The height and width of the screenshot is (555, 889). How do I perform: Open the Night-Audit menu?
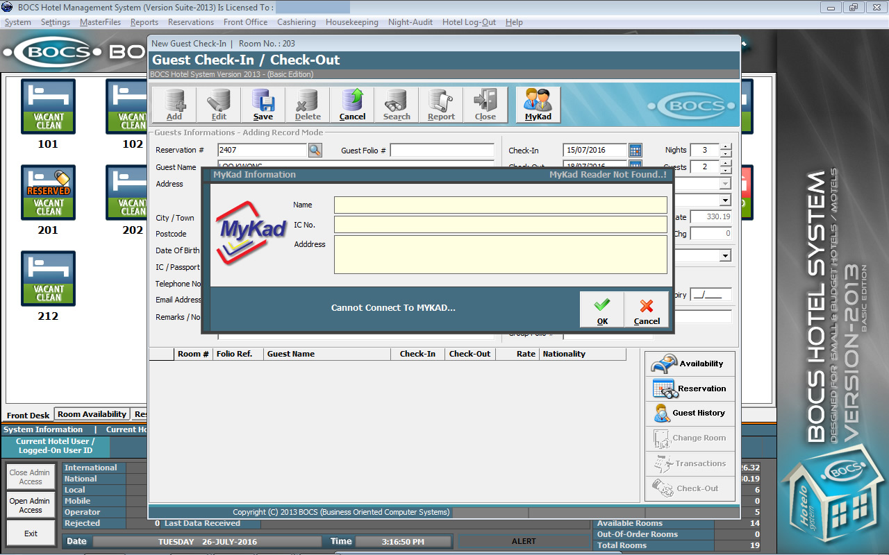point(410,22)
